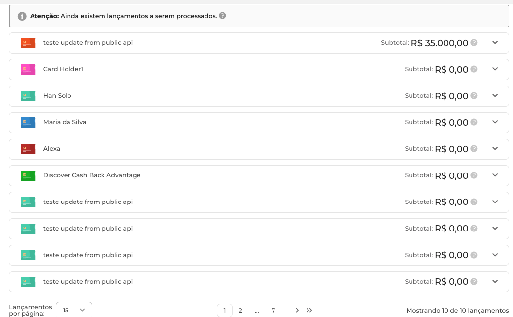513x317 pixels.
Task: Click the red Alexa card icon
Action: click(28, 149)
